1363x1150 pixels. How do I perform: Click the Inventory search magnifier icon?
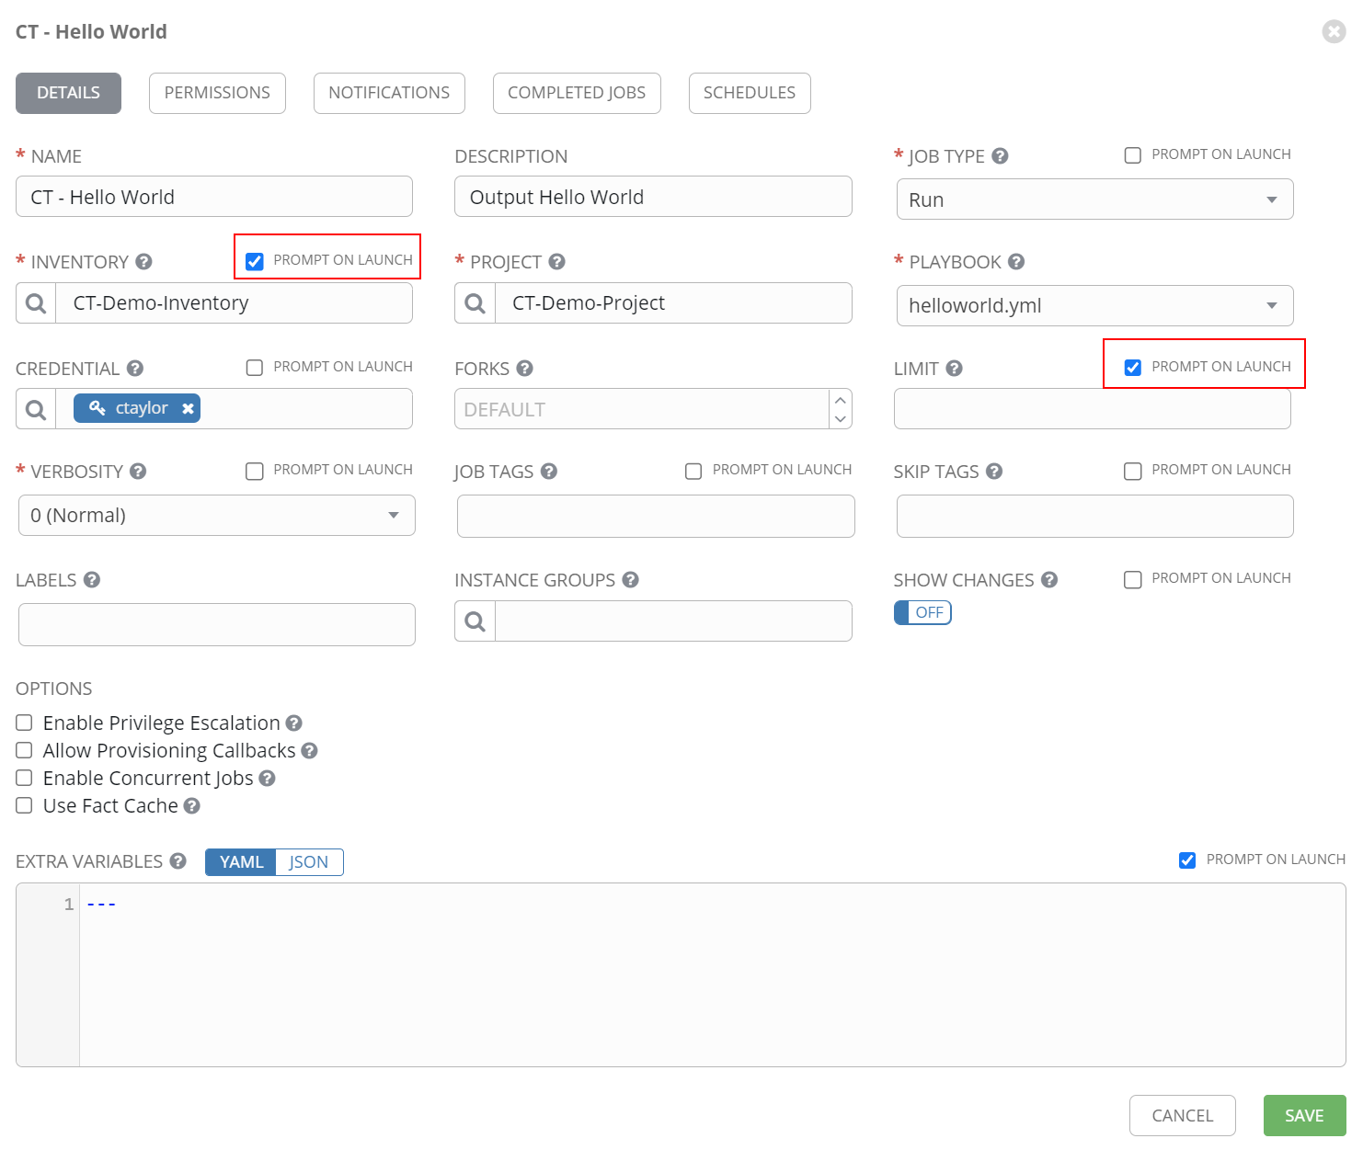tap(36, 303)
